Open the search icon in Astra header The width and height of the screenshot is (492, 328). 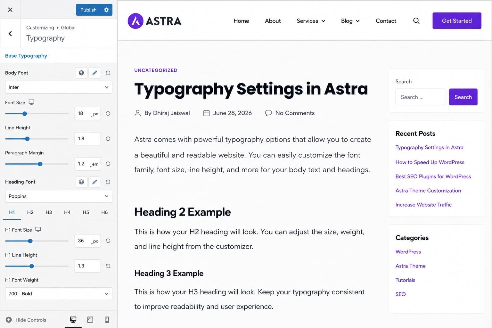tap(416, 21)
